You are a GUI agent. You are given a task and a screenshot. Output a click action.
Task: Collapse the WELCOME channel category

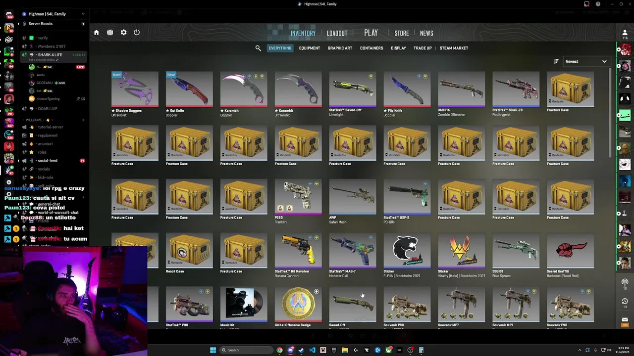pos(41,120)
